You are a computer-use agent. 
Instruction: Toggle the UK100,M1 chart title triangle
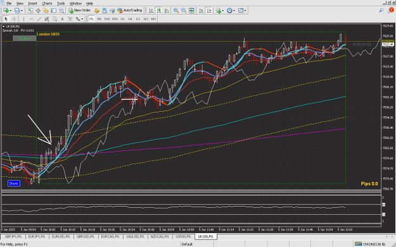4,27
